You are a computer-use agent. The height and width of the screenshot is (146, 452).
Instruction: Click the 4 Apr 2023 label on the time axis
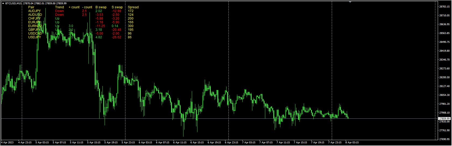(7, 143)
